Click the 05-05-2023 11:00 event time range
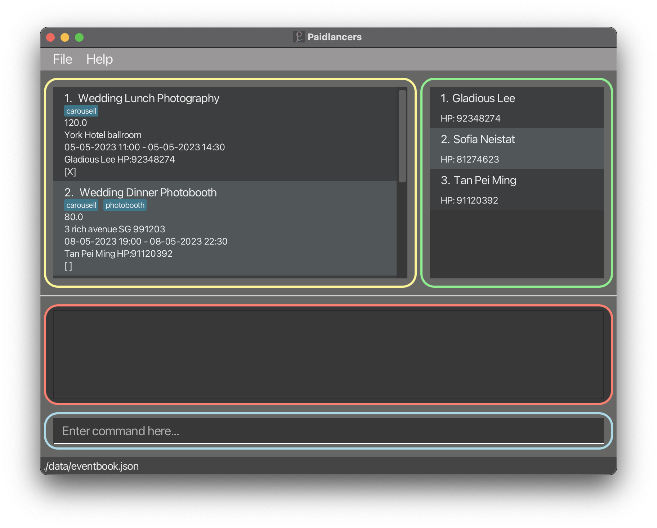 [144, 147]
